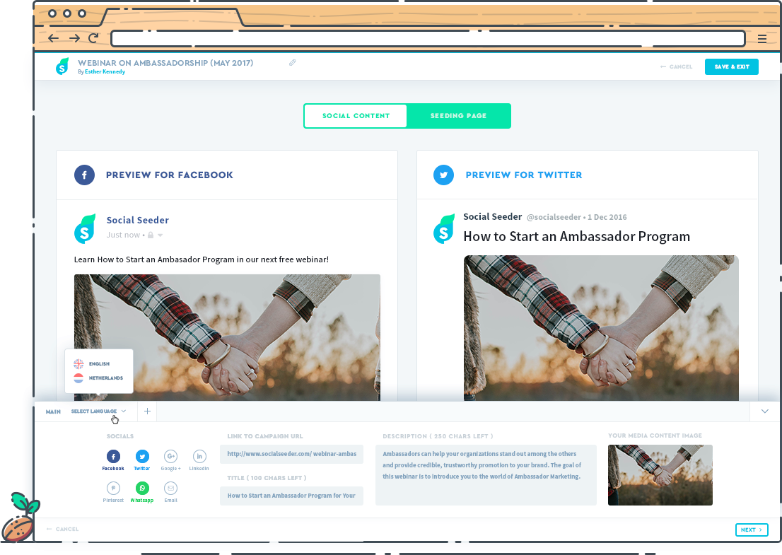Open Esther Kennedy's profile link

point(105,71)
